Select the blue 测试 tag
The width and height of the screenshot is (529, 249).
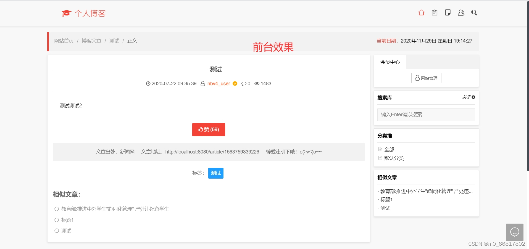216,173
